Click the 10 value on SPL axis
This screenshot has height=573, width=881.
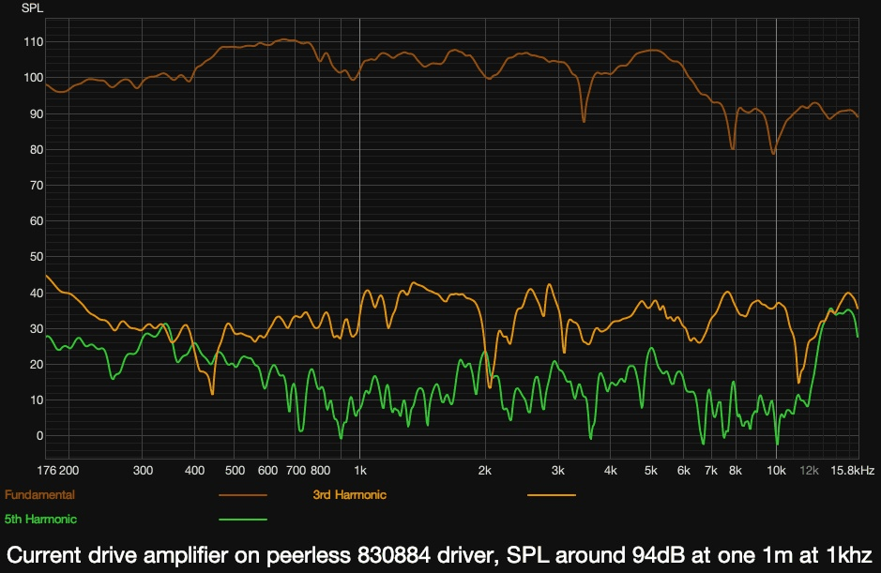37,400
